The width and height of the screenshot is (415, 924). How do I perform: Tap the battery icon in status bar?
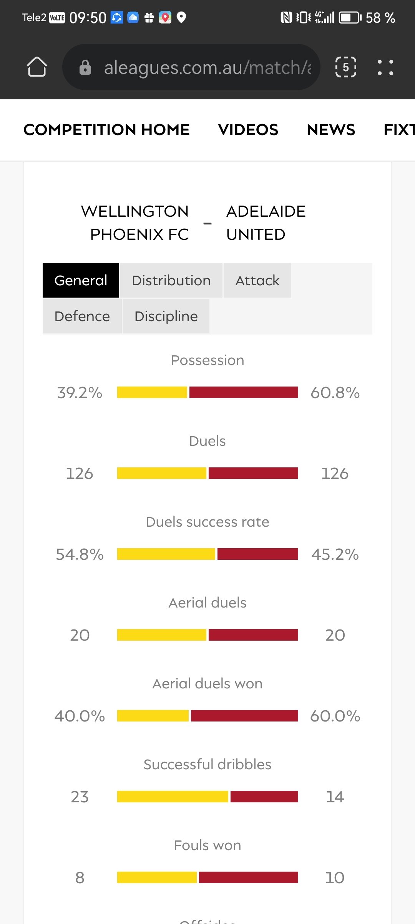coord(350,18)
